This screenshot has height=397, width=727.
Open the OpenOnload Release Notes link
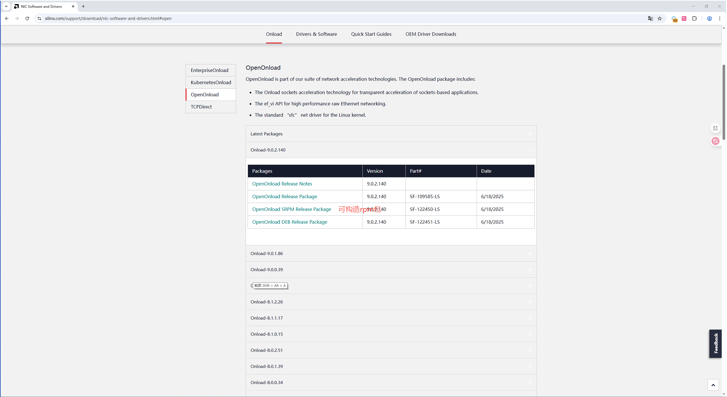pyautogui.click(x=282, y=183)
